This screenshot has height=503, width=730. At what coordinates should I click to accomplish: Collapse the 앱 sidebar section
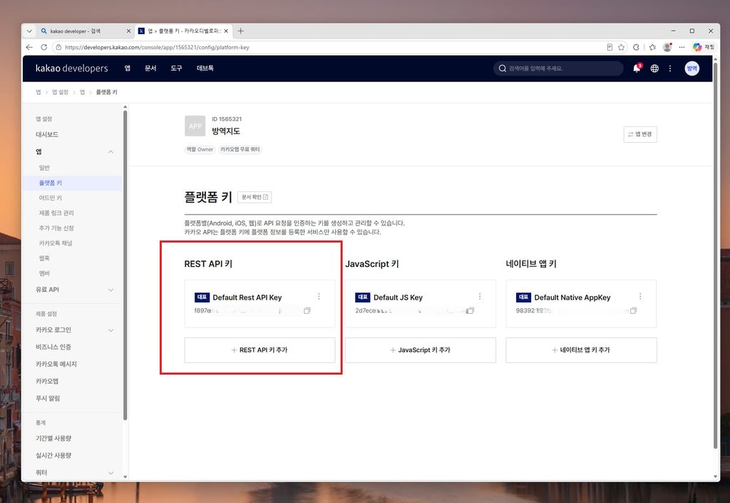pyautogui.click(x=110, y=152)
